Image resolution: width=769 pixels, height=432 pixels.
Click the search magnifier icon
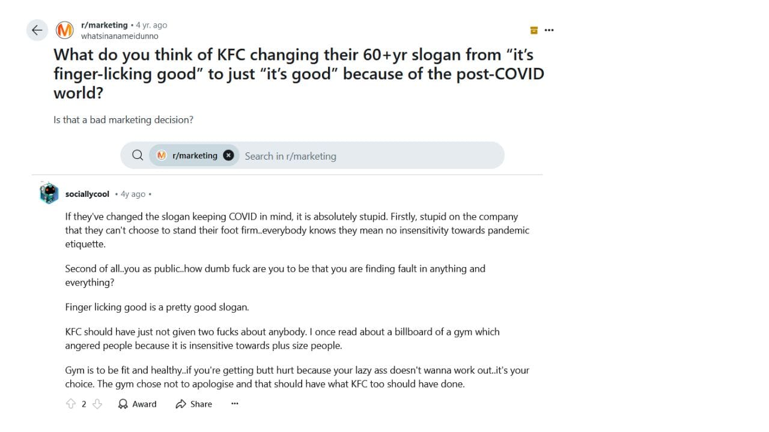click(x=138, y=155)
